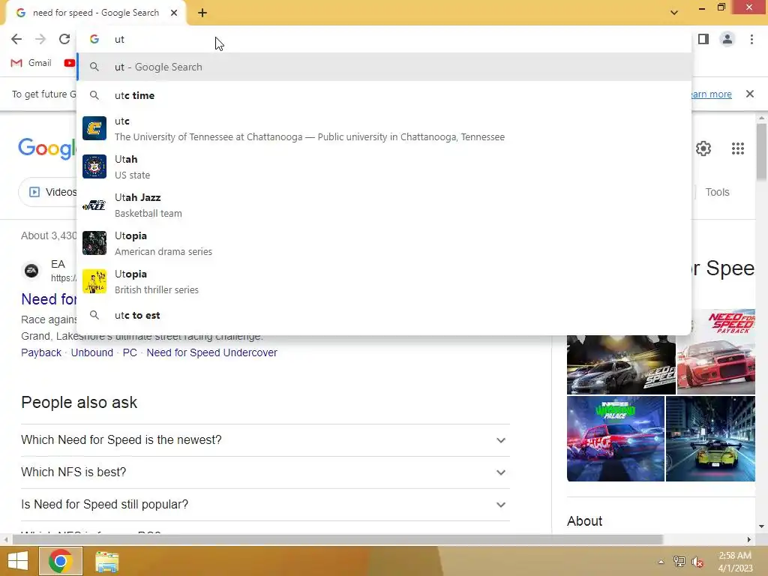768x576 pixels.
Task: Click the Chrome taskbar icon
Action: click(x=60, y=561)
